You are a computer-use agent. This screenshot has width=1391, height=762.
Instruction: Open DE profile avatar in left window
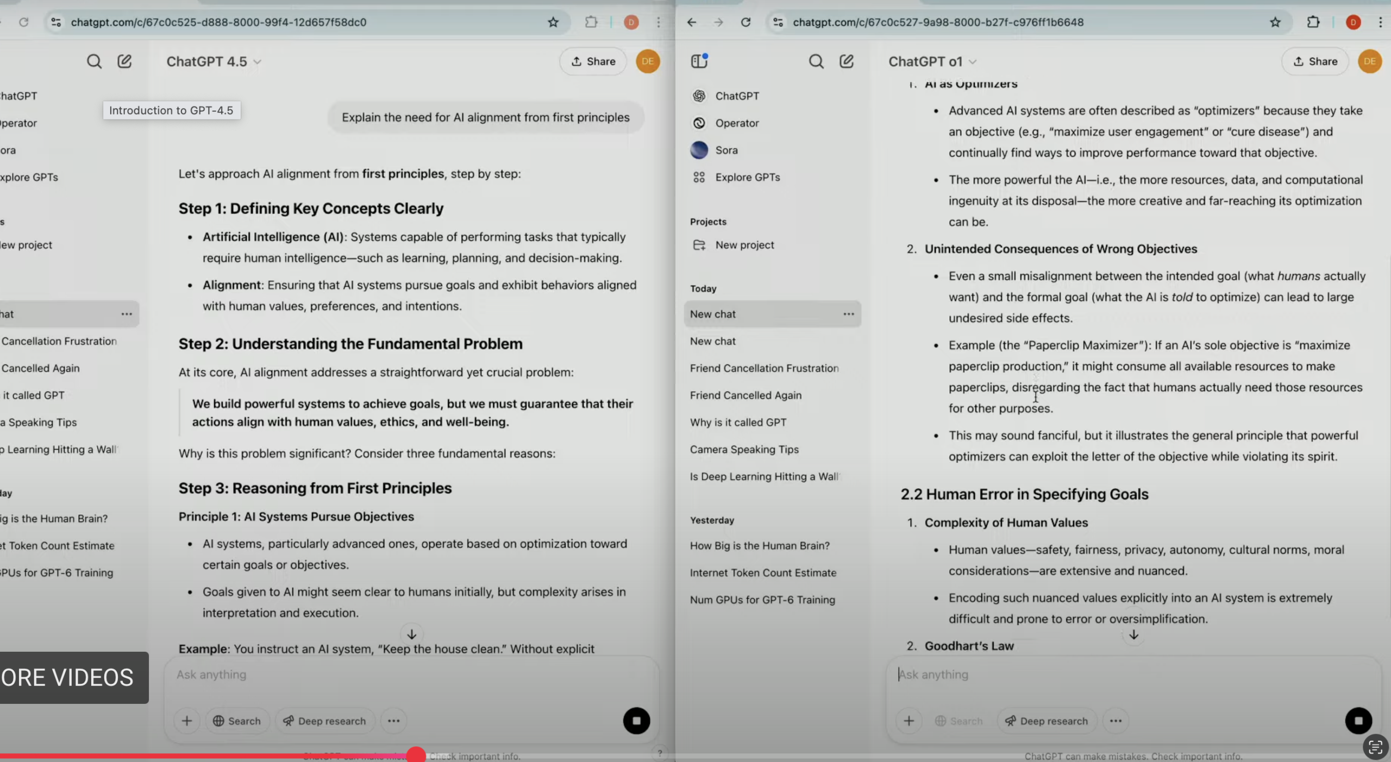tap(648, 61)
